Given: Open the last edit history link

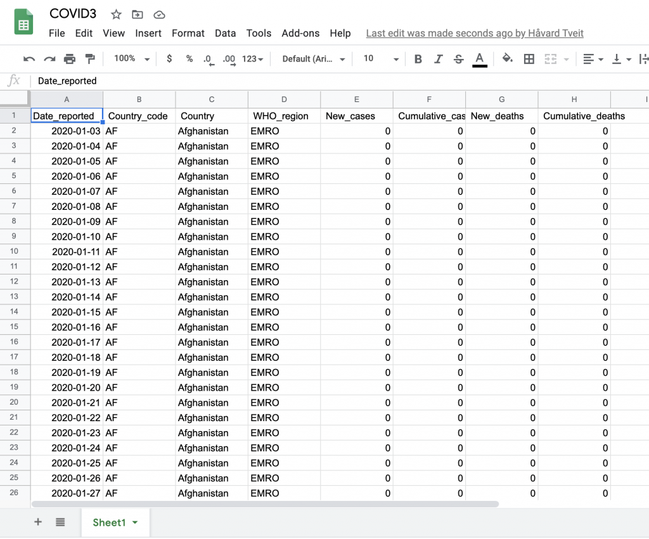Looking at the screenshot, I should tap(475, 33).
